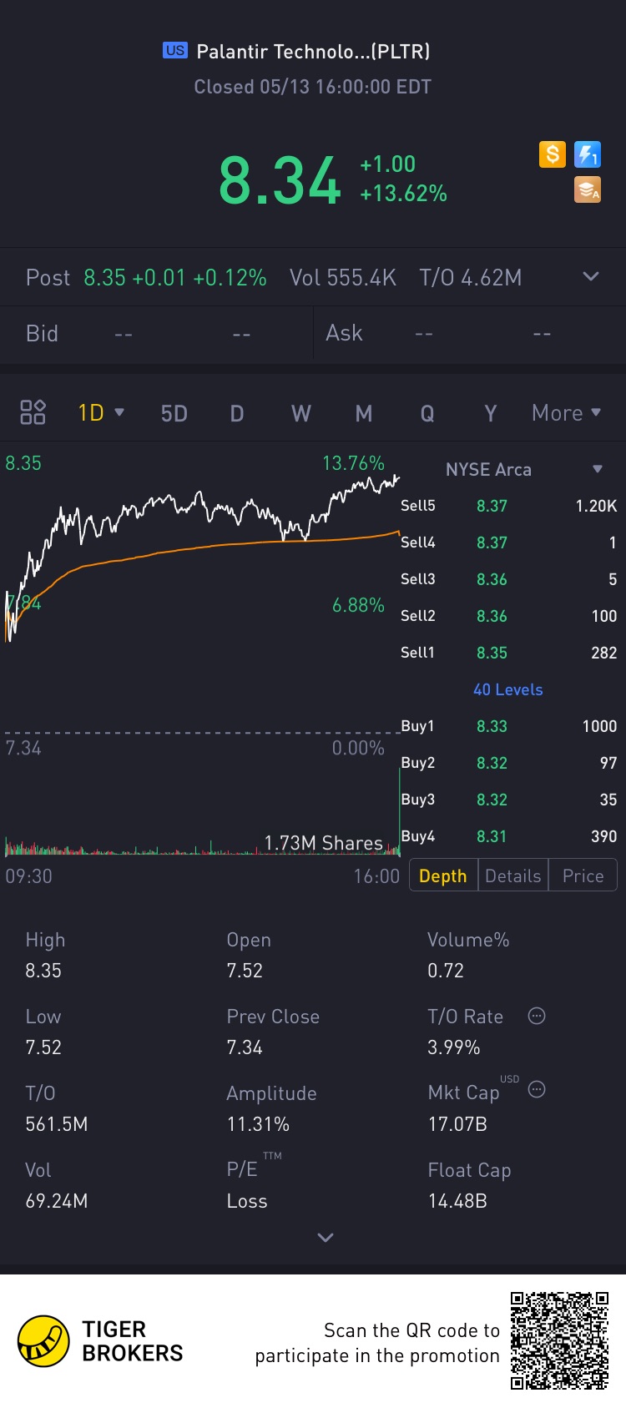The height and width of the screenshot is (1408, 626).
Task: Tap the blue lightning bolt badge icon
Action: [x=588, y=154]
